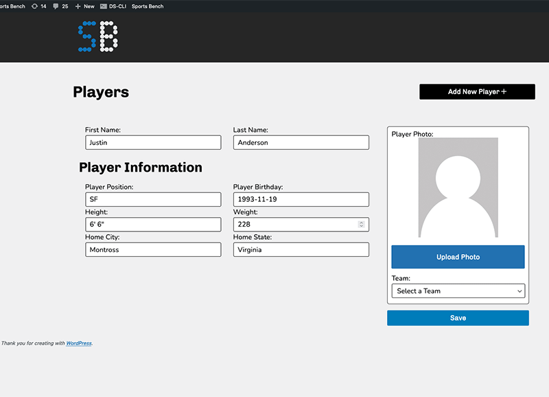
Task: Click the partial Sports Bench site name in admin bar
Action: [x=12, y=6]
